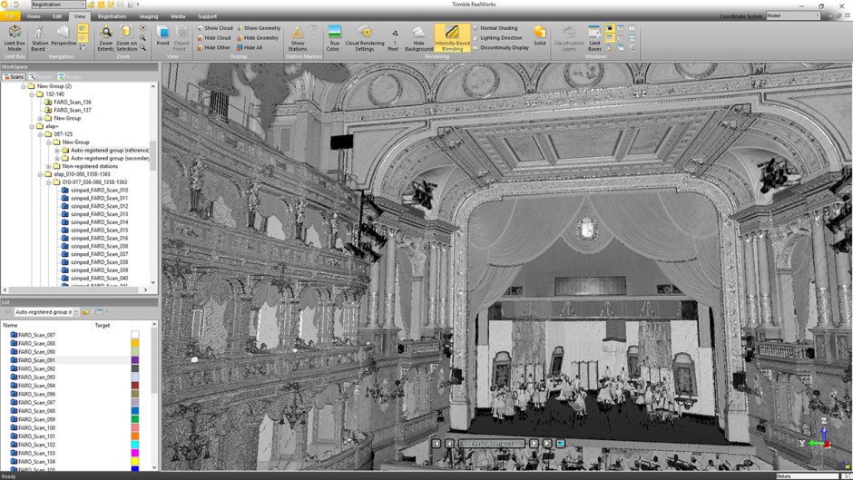Click the Zoom Extents tool
Viewport: 853px width, 480px height.
tap(106, 36)
